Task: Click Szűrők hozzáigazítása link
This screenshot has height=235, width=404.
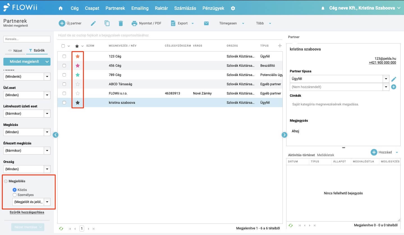Action: click(x=27, y=212)
